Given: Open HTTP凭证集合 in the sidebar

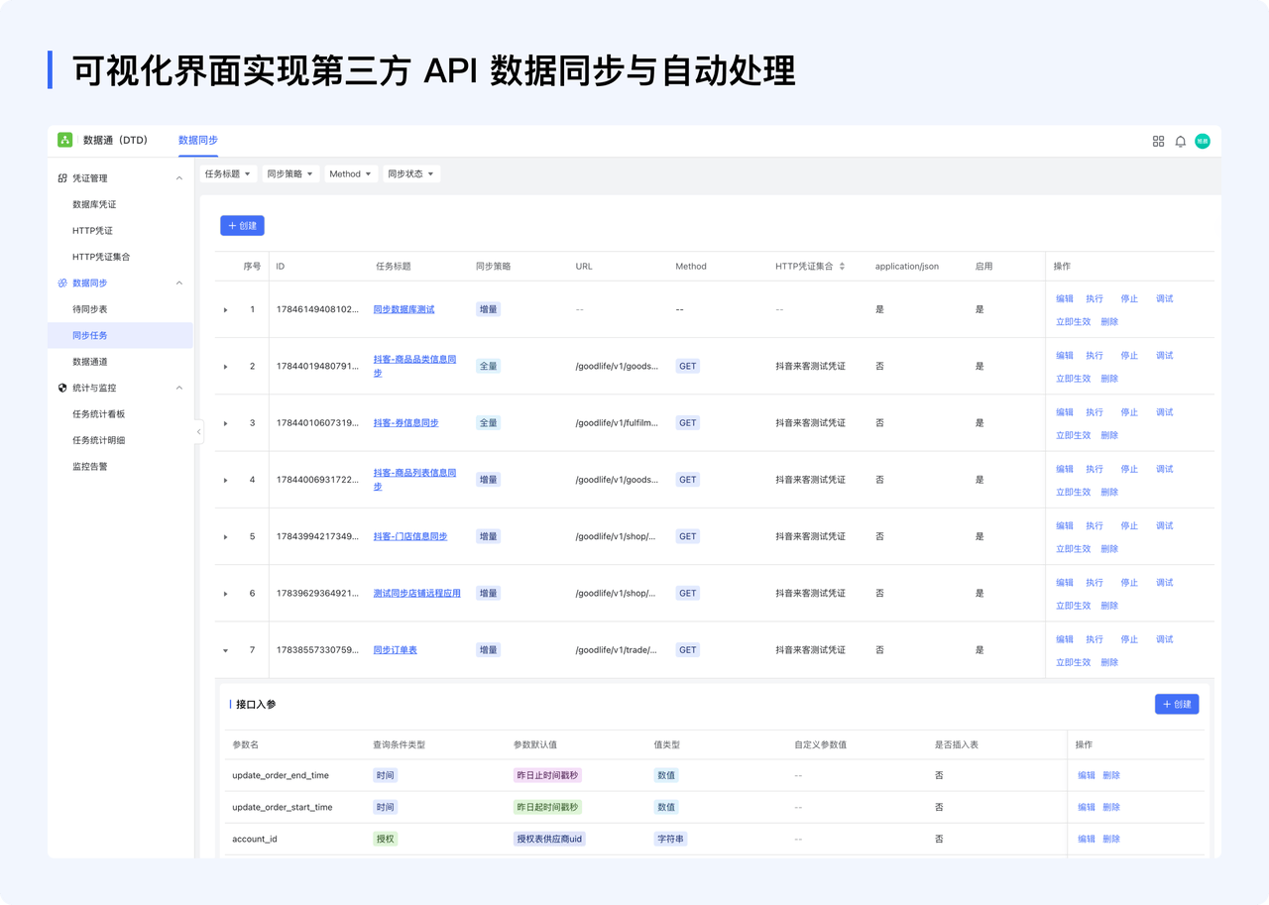Looking at the screenshot, I should point(101,257).
